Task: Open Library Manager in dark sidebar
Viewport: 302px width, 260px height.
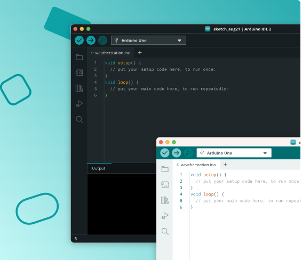Action: tap(80, 88)
